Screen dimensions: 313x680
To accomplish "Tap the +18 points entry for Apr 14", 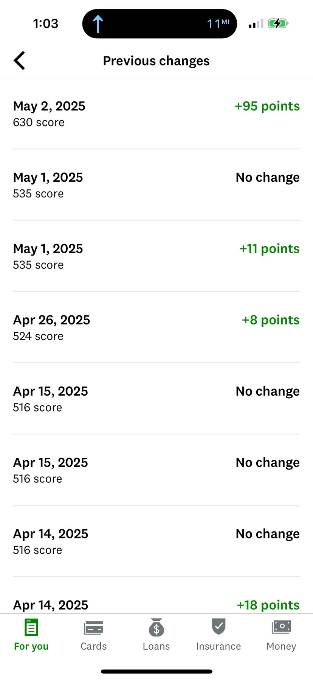I will pos(268,605).
